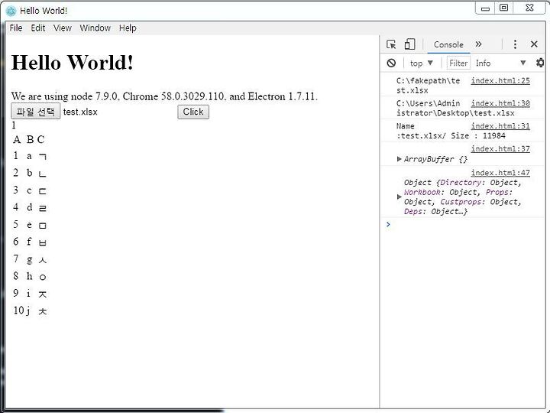Show more DevTools tabs chevron
This screenshot has height=413, width=550.
click(x=478, y=44)
